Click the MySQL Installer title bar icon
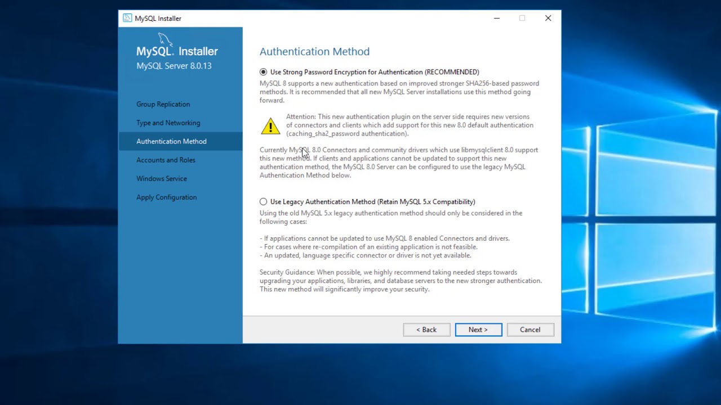721x405 pixels. pos(127,18)
